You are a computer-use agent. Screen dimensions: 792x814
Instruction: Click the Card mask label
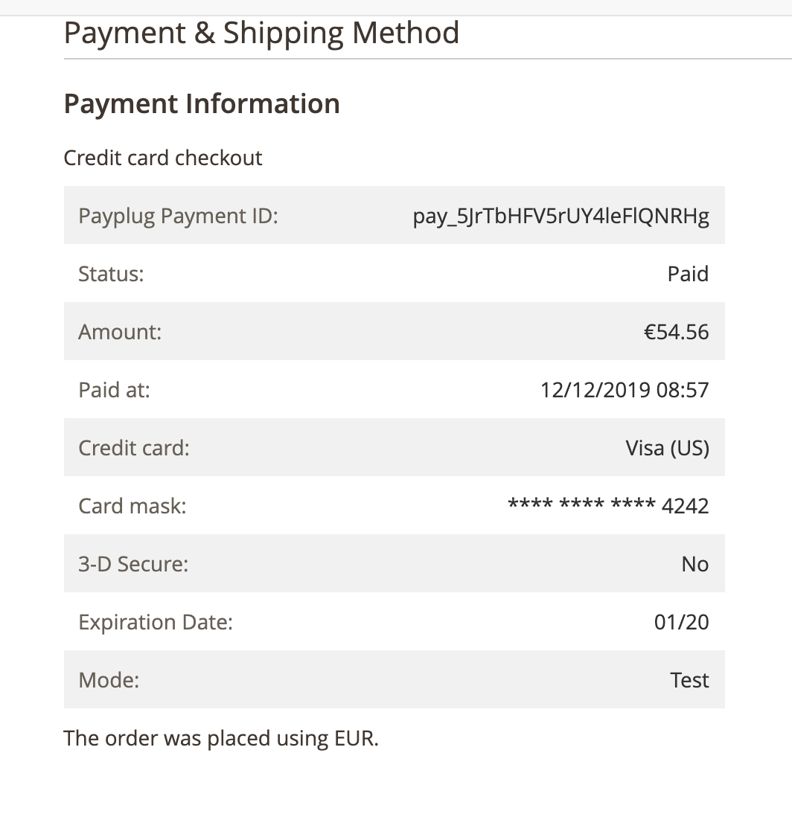(x=132, y=506)
